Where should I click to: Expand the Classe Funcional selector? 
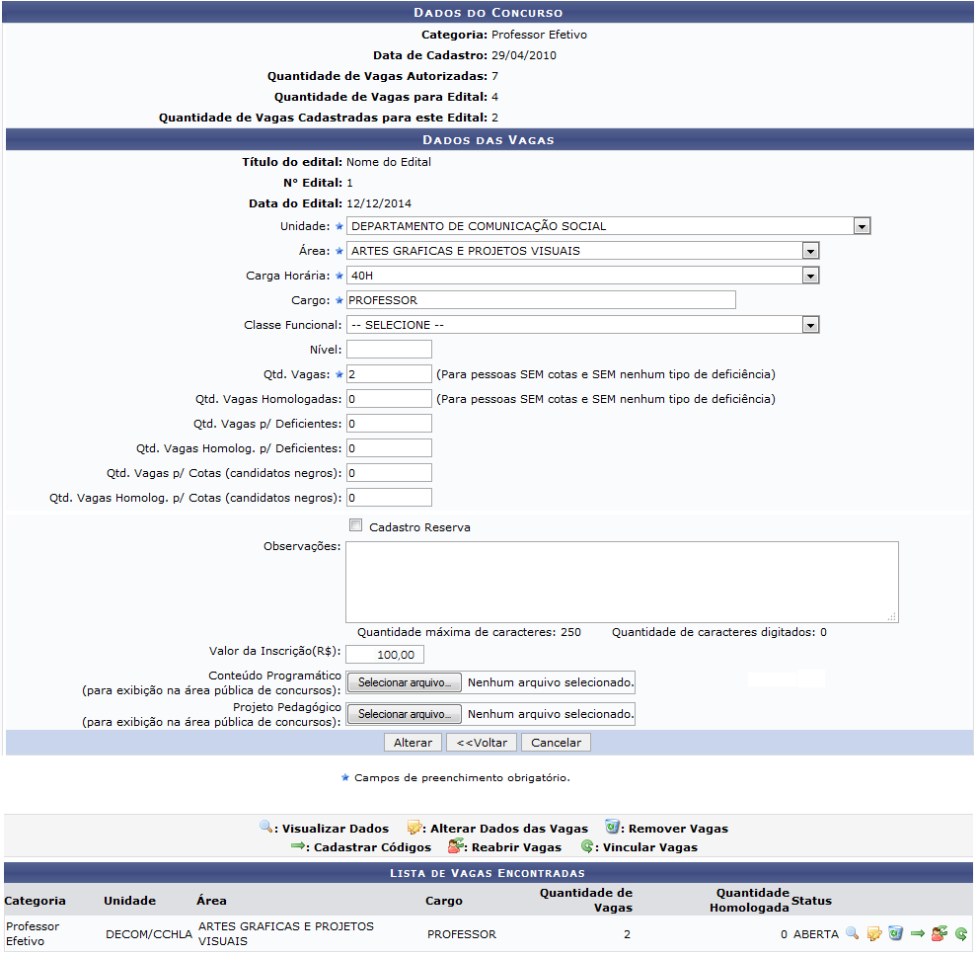tap(582, 325)
